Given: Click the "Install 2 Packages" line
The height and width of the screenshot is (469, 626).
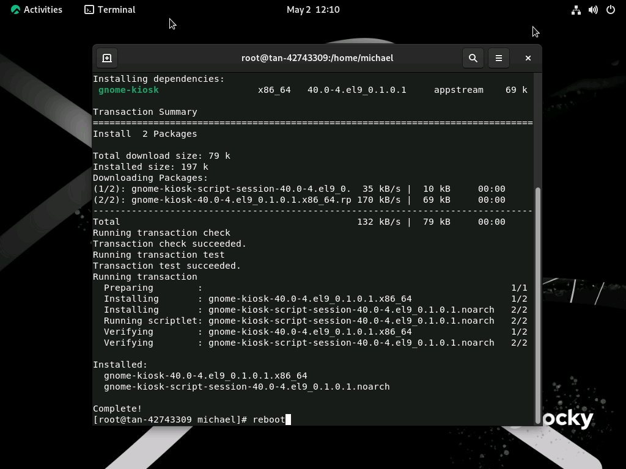Looking at the screenshot, I should (x=145, y=134).
